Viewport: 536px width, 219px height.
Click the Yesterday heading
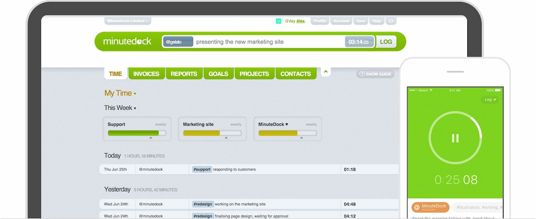coord(117,189)
